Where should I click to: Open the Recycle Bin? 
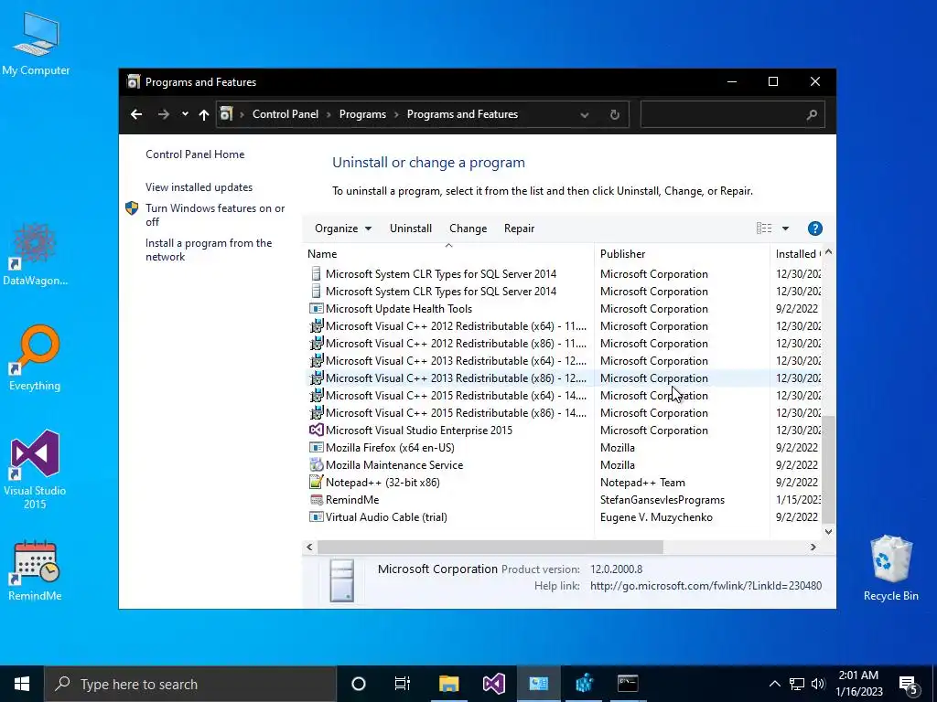[x=891, y=569]
